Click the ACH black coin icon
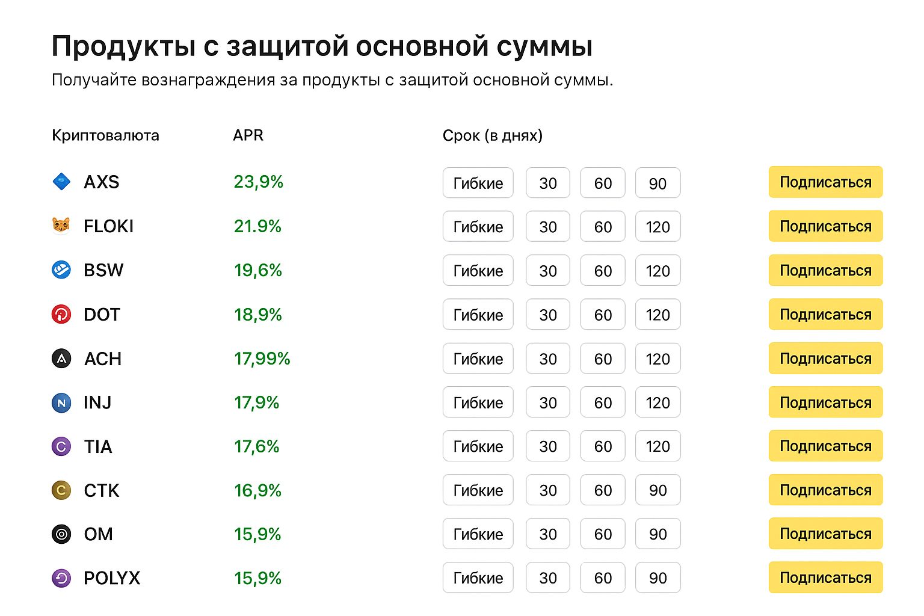 click(x=61, y=358)
